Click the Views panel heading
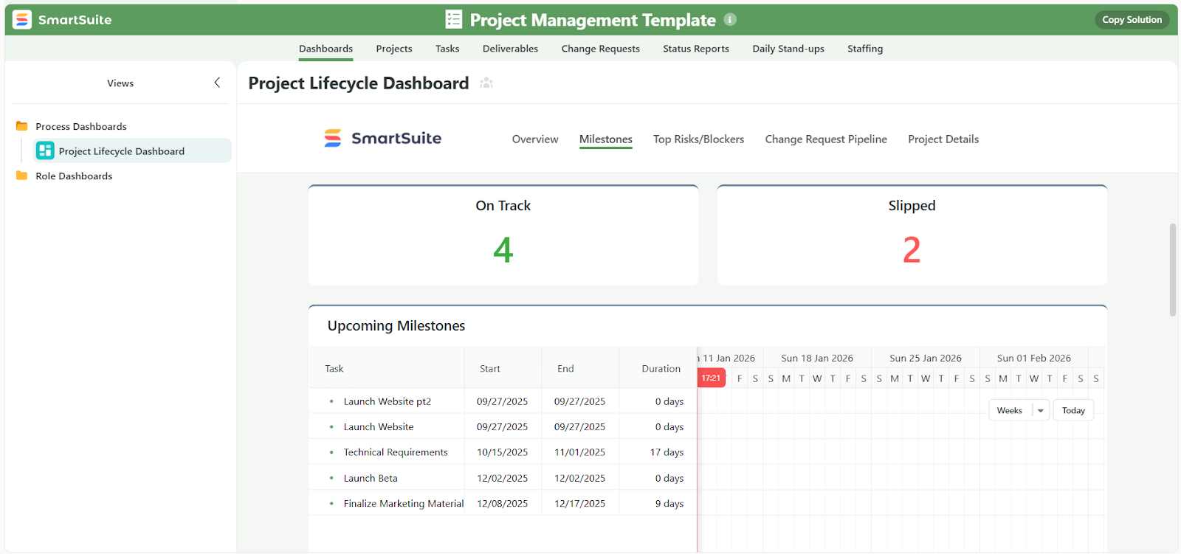 (x=120, y=83)
